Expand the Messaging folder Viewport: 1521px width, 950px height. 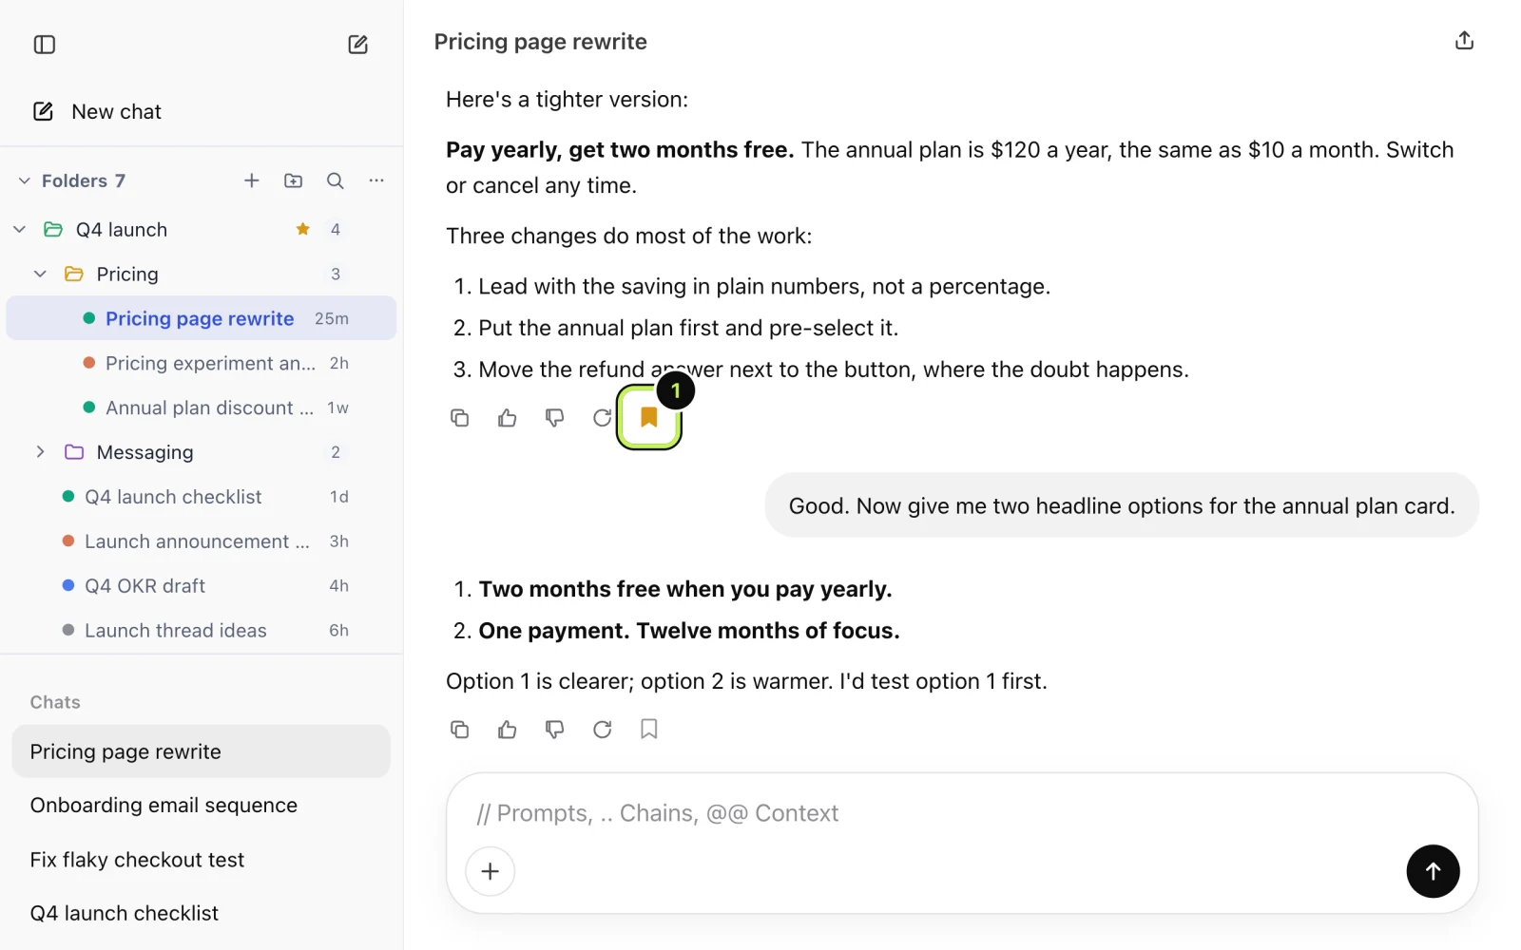coord(40,452)
